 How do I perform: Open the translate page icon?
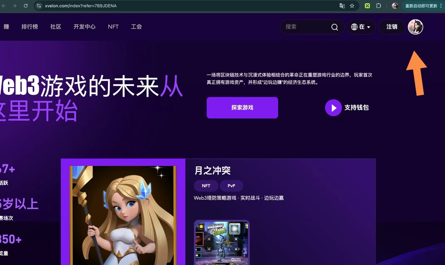click(x=342, y=6)
